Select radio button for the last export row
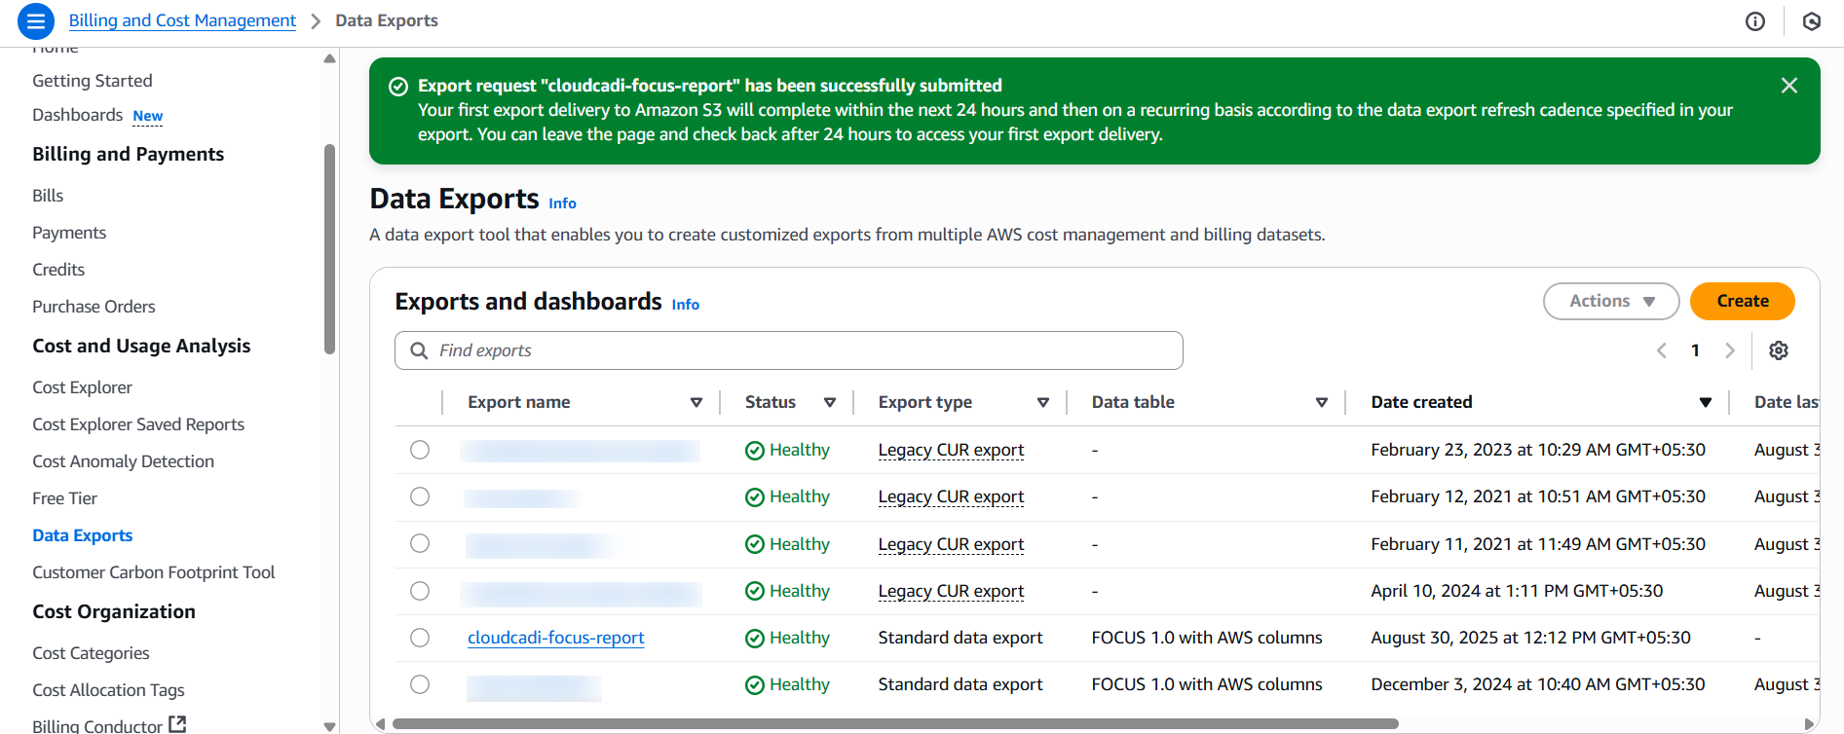1844x734 pixels. (x=420, y=684)
